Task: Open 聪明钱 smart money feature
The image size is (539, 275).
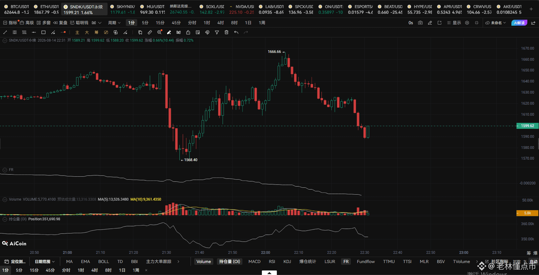Action: (79, 23)
